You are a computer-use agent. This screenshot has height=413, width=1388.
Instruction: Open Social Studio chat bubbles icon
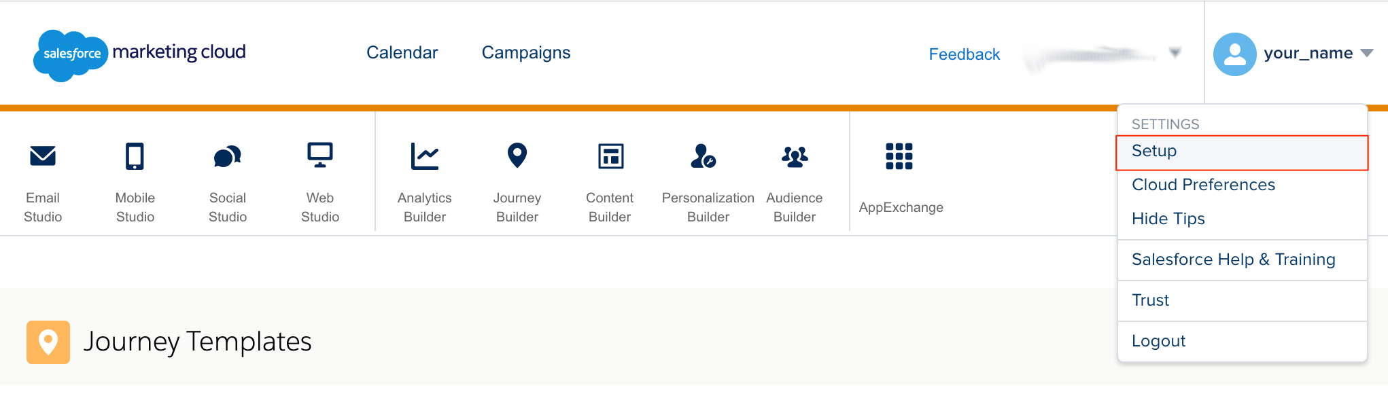[227, 156]
